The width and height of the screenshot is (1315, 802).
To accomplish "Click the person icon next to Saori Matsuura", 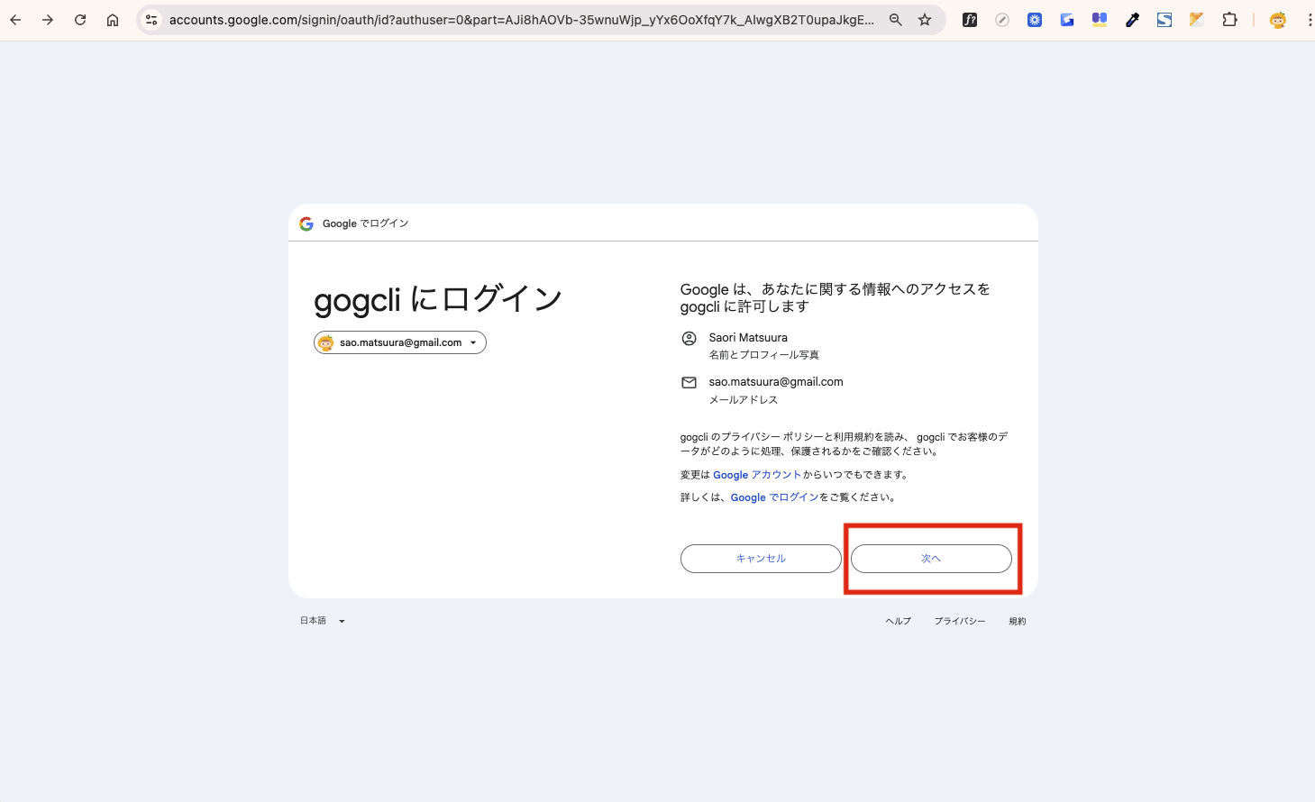I will [x=689, y=338].
